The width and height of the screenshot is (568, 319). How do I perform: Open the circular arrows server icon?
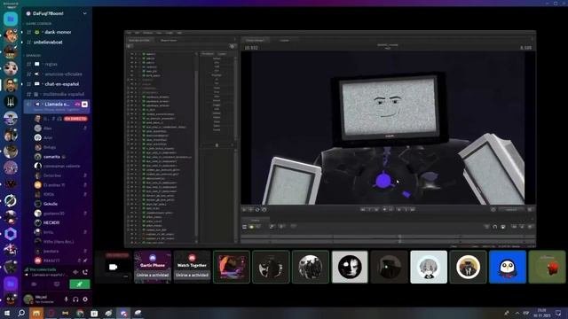pyautogui.click(x=11, y=200)
